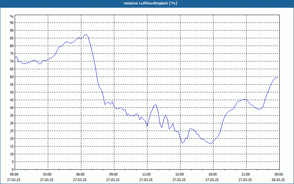Click the 27.03.25 date beneath 18:00
This screenshot has width=294, height=184.
coord(212,180)
